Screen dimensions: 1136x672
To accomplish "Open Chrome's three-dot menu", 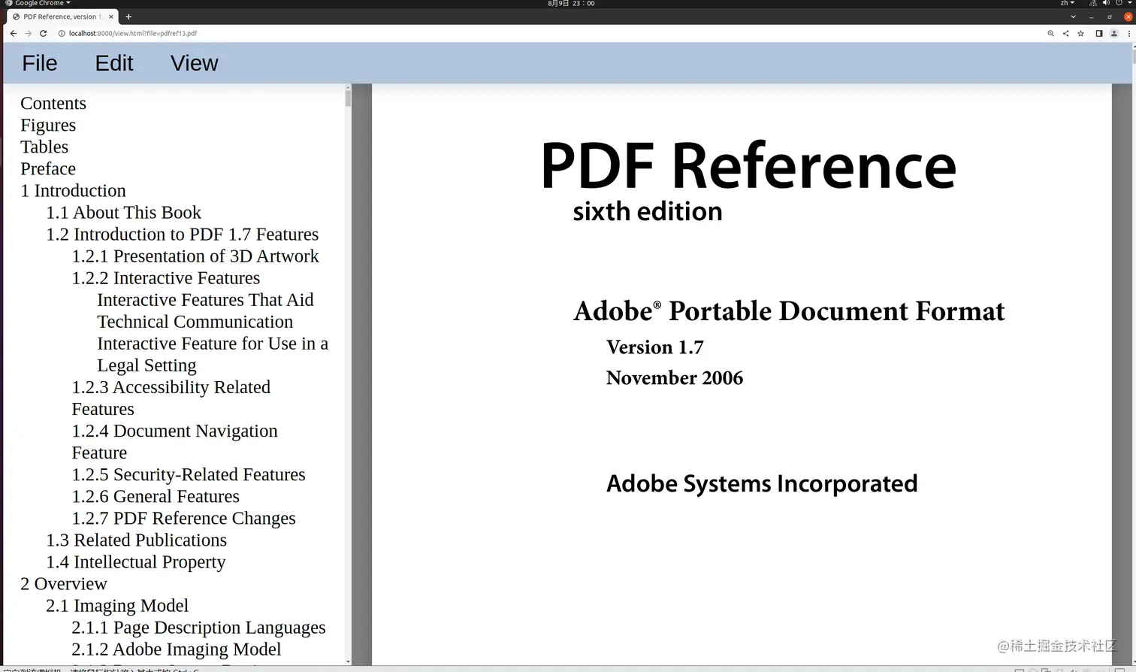I will click(x=1128, y=33).
